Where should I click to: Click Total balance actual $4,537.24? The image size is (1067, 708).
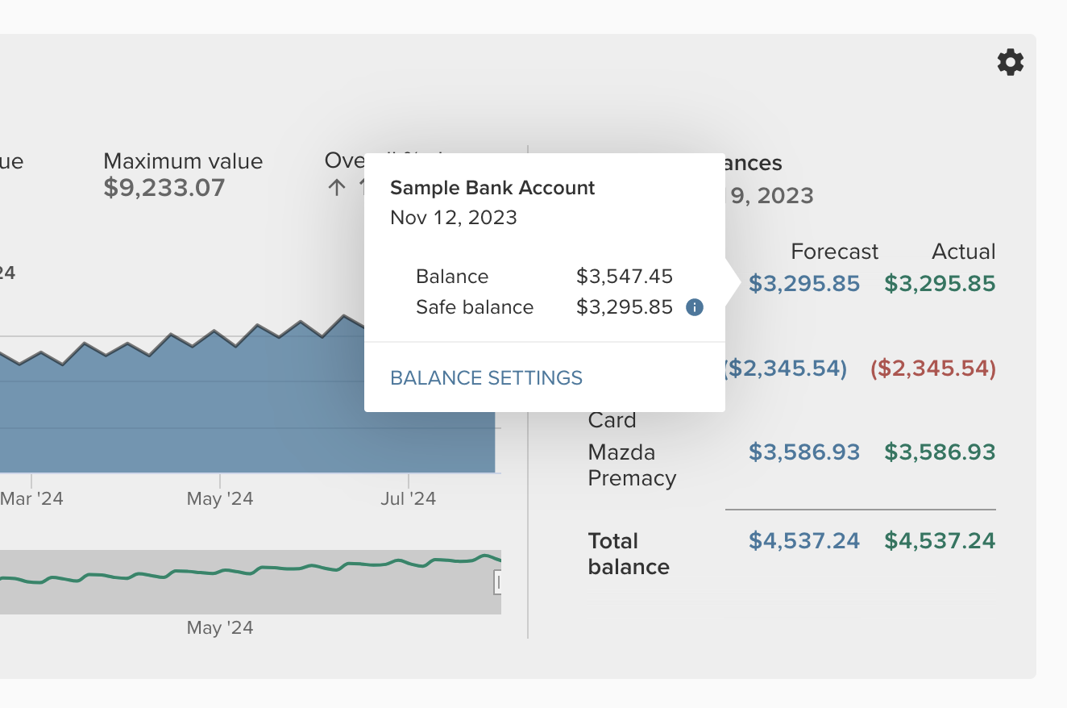[x=940, y=540]
